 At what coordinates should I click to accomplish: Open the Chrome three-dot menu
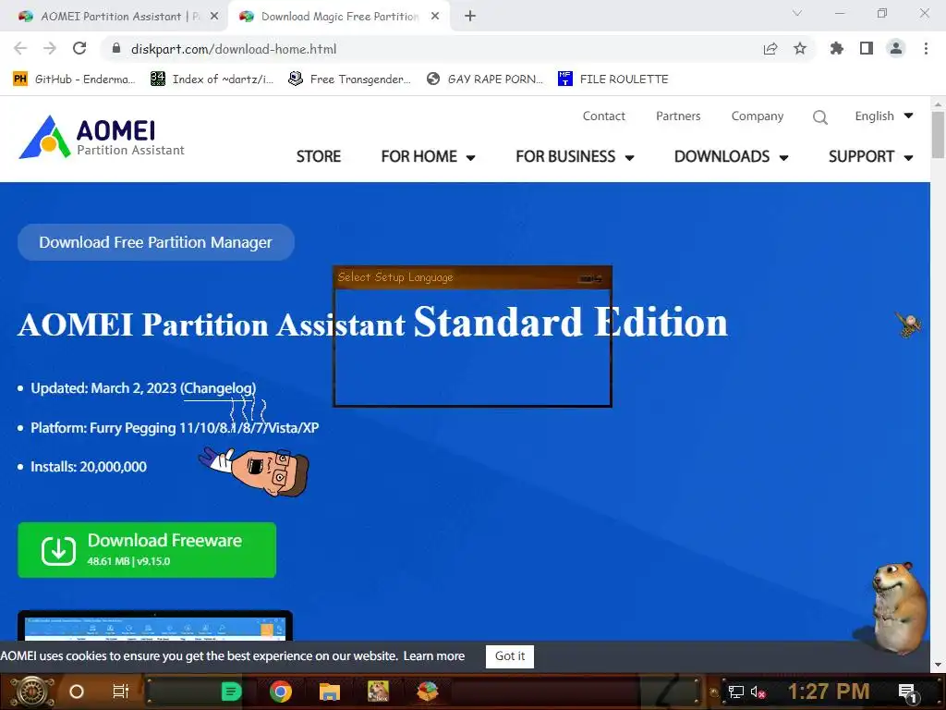[x=926, y=48]
